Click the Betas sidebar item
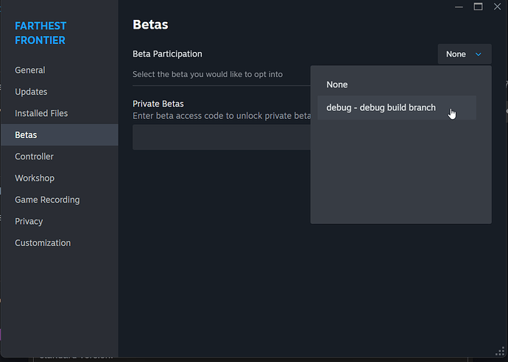 point(26,135)
